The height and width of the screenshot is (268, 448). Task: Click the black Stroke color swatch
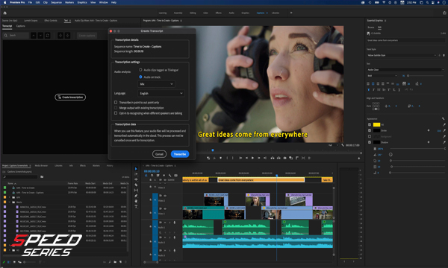(376, 130)
